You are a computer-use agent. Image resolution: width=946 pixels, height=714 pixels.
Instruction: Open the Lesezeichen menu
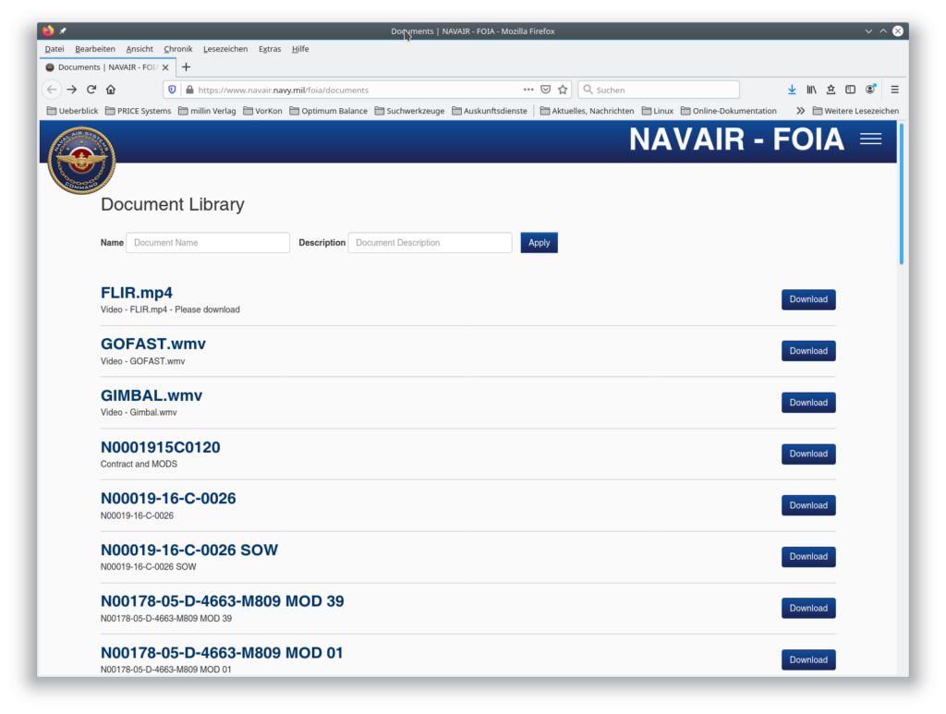(225, 49)
